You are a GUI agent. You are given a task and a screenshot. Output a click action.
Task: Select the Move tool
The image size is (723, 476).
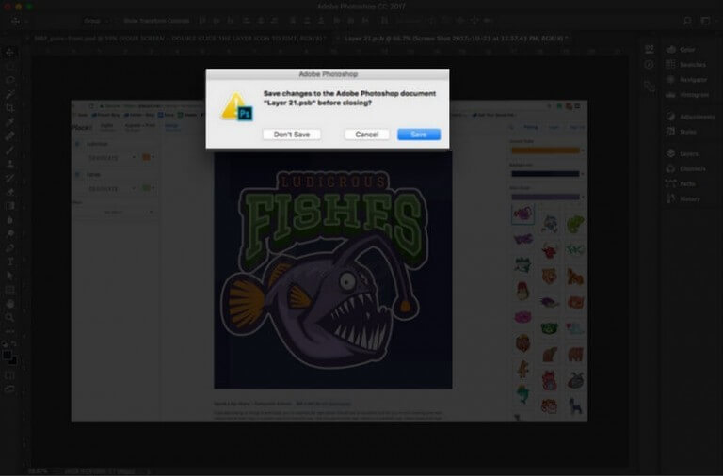pyautogui.click(x=9, y=52)
